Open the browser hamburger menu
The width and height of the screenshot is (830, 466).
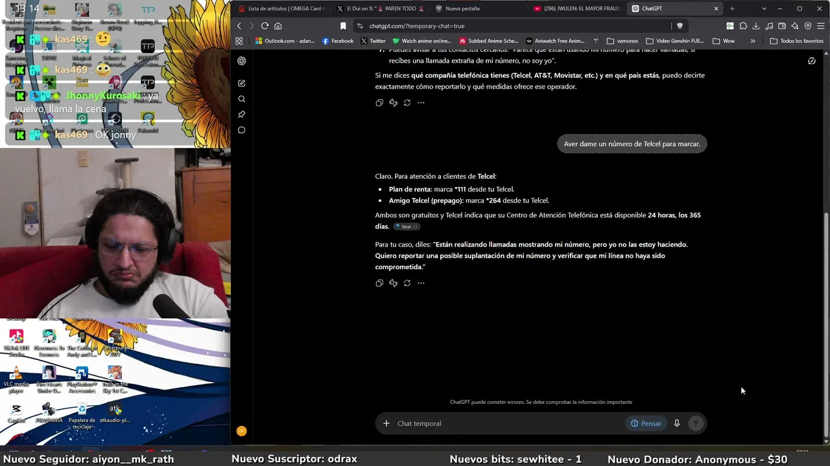tap(821, 26)
